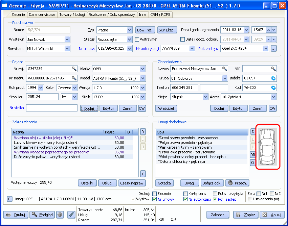Open the Miejsc. dropdown showing Słupsk
Viewport: 288px width, 226px height.
[205, 97]
